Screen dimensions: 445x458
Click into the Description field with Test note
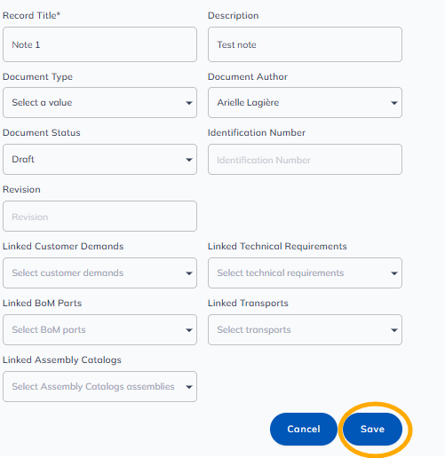pos(305,44)
